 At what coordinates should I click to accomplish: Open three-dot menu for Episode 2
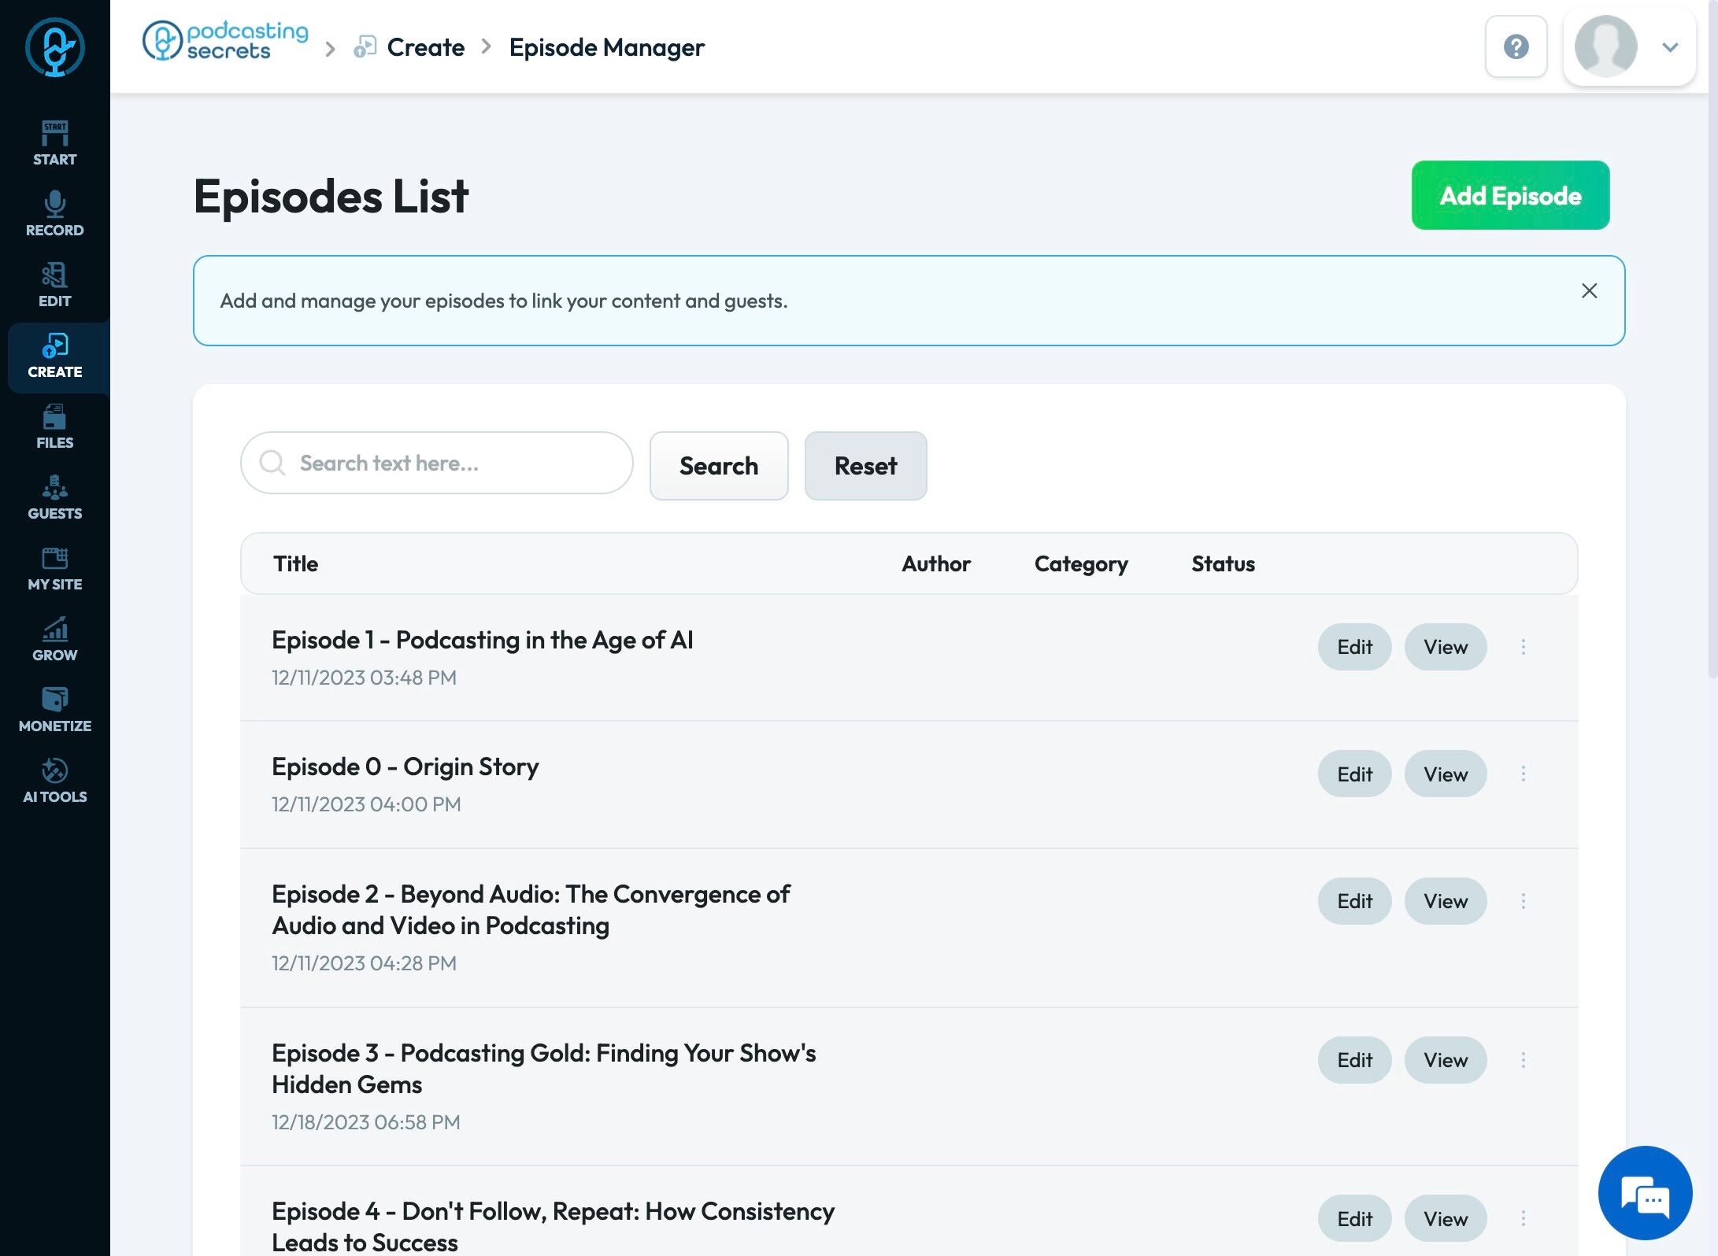coord(1524,901)
